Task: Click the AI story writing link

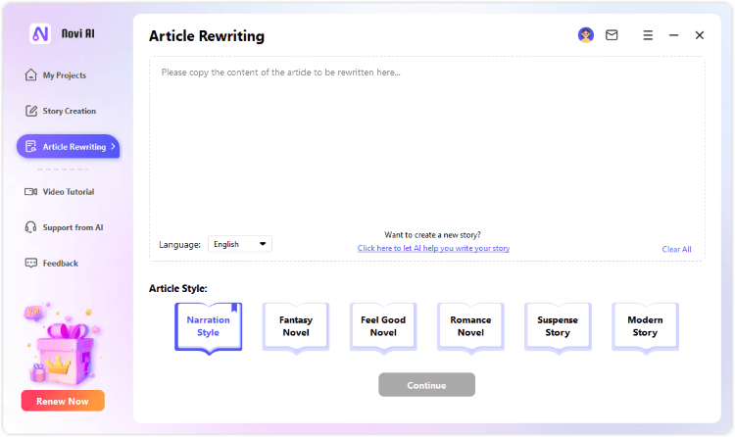Action: coord(433,248)
